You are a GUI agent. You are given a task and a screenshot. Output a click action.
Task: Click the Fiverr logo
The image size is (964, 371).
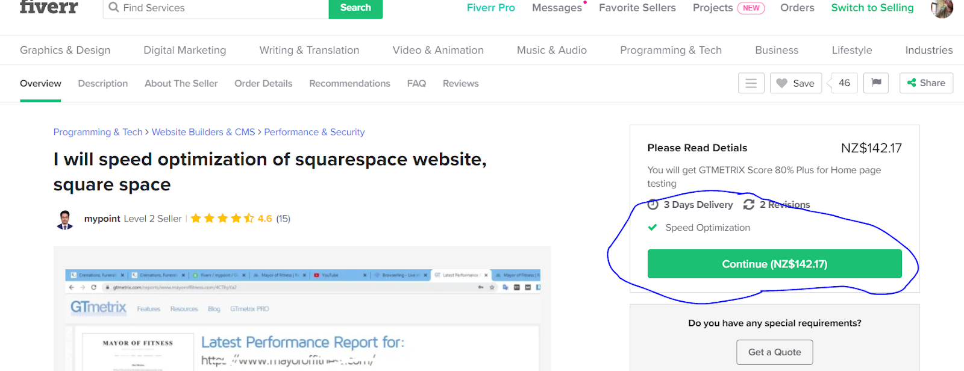[49, 7]
